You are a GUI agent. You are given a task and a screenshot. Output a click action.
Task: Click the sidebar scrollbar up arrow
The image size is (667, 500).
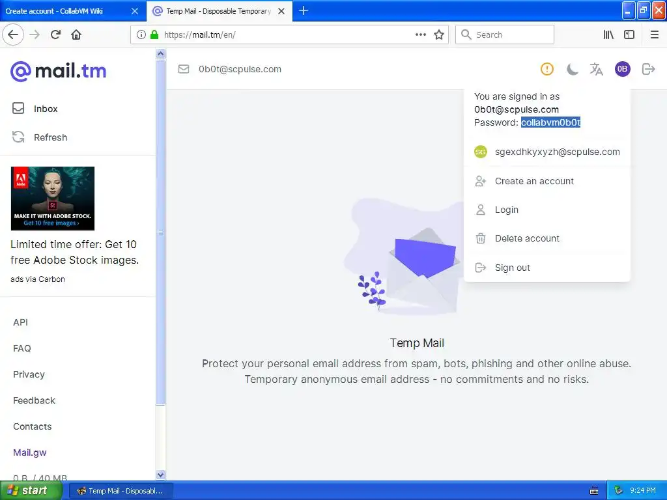pyautogui.click(x=160, y=53)
